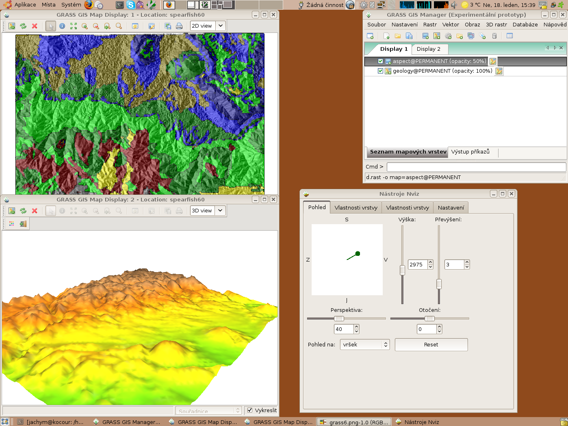Viewport: 568px width, 426px height.
Task: Open the Souřadnice dropdown in status bar
Action: click(x=209, y=411)
